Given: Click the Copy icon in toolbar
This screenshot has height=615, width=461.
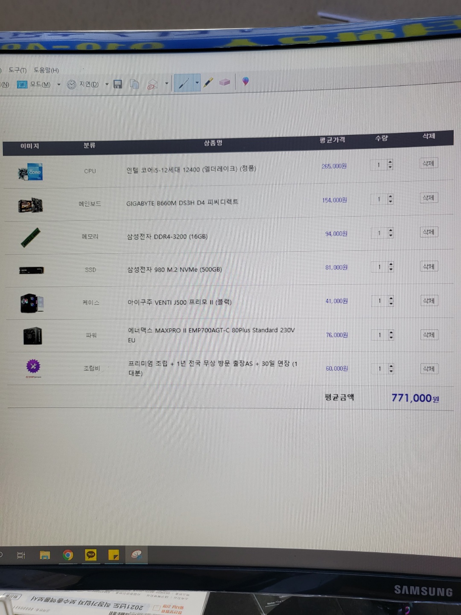Looking at the screenshot, I should [x=134, y=84].
